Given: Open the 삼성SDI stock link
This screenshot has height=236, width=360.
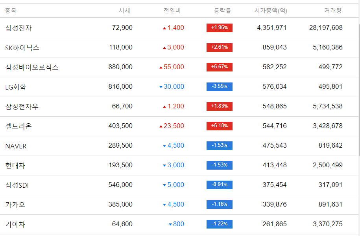Looking at the screenshot, I should 17,185.
